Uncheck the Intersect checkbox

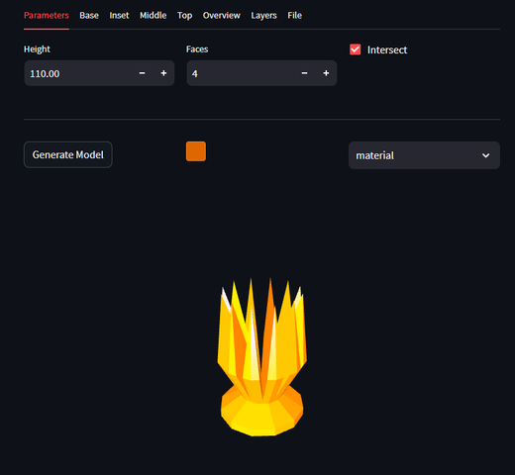pyautogui.click(x=356, y=49)
